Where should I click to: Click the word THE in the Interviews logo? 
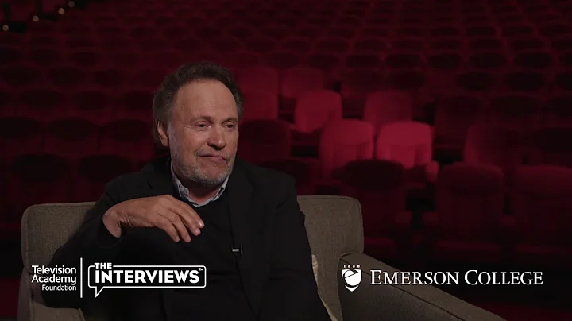pyautogui.click(x=102, y=266)
